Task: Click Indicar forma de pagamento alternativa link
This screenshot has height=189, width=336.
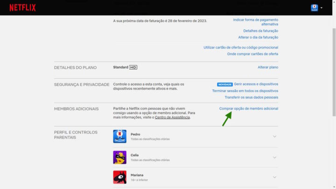Action: (x=256, y=22)
